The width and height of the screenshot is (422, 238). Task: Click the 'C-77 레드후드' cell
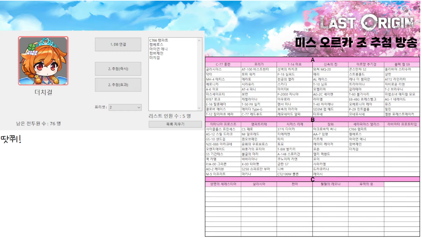click(259, 114)
